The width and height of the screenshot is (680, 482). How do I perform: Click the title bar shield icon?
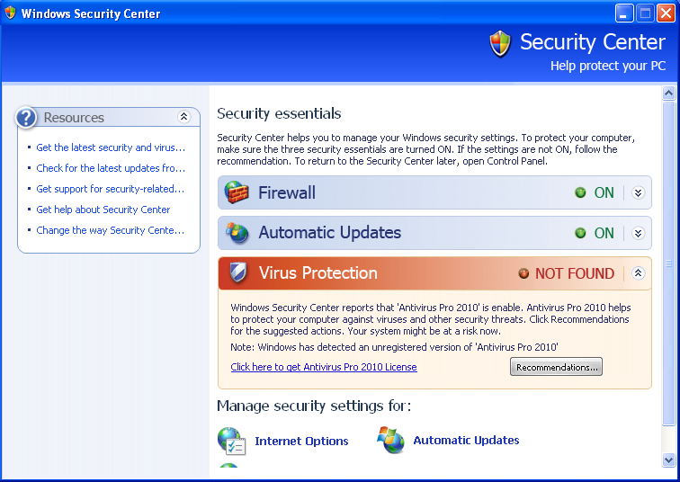[x=10, y=13]
